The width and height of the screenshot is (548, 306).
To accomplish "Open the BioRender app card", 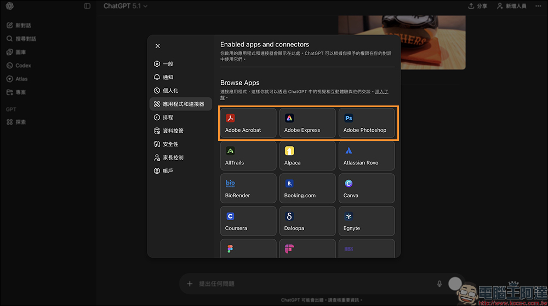I will pyautogui.click(x=248, y=188).
